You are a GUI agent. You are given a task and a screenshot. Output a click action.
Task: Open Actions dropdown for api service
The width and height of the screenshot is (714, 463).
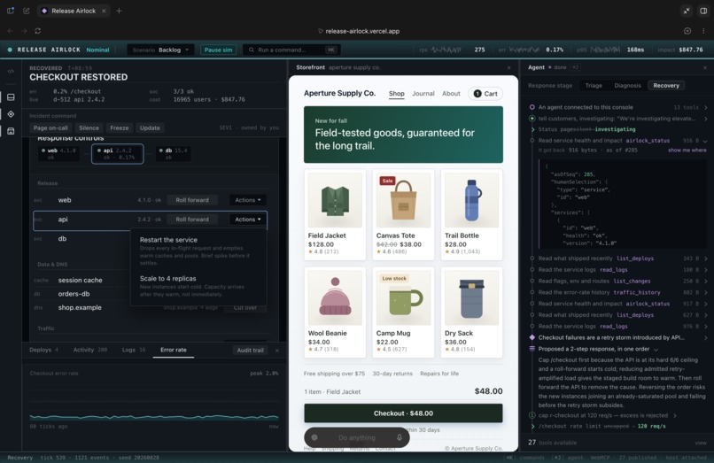[x=248, y=219]
